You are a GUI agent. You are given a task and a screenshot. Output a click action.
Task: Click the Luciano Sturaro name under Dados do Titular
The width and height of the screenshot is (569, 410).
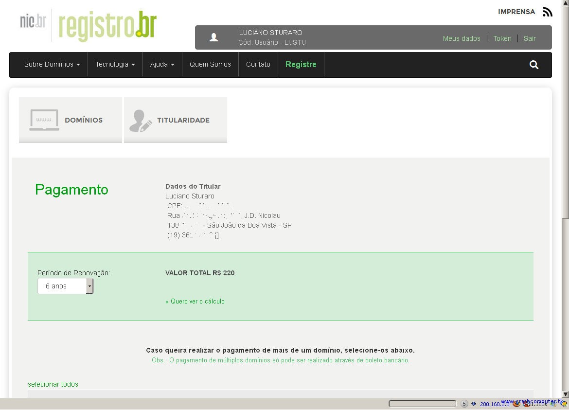[190, 196]
